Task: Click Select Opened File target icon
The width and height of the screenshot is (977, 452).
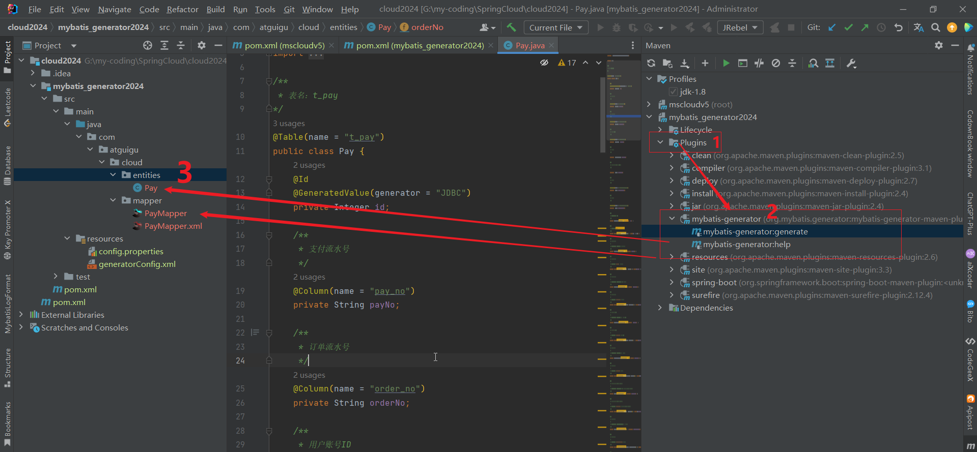Action: pyautogui.click(x=148, y=45)
